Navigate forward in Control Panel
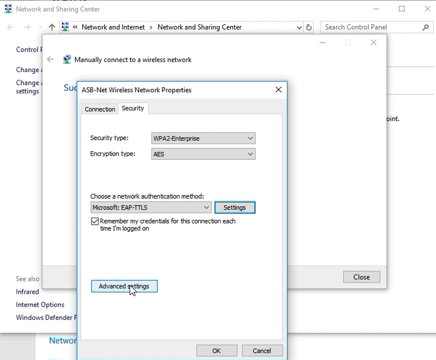The width and height of the screenshot is (436, 360). point(27,27)
